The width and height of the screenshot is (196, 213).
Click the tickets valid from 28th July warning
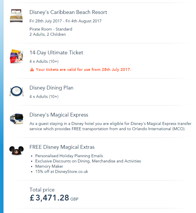pos(83,70)
